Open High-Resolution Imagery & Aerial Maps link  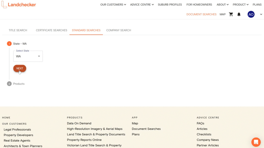pos(95,129)
